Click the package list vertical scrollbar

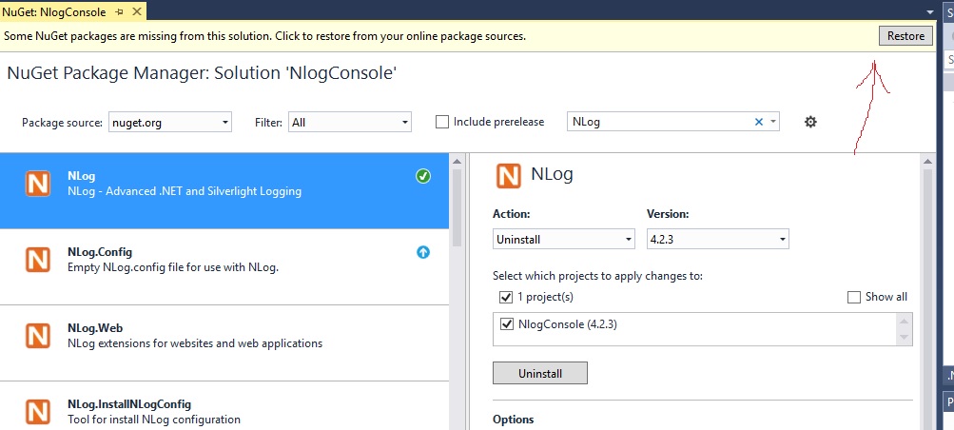458,206
